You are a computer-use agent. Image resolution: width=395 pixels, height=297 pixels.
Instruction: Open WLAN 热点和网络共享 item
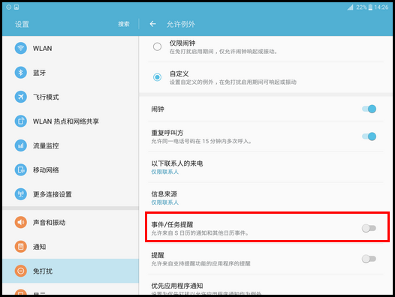tap(71, 121)
